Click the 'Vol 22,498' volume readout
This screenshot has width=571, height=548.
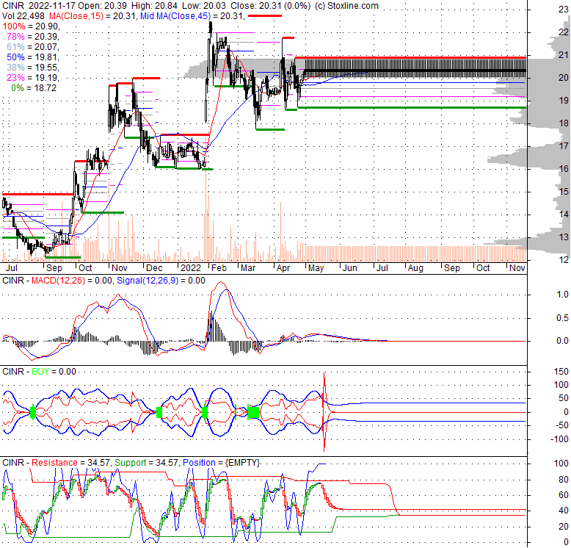(23, 16)
